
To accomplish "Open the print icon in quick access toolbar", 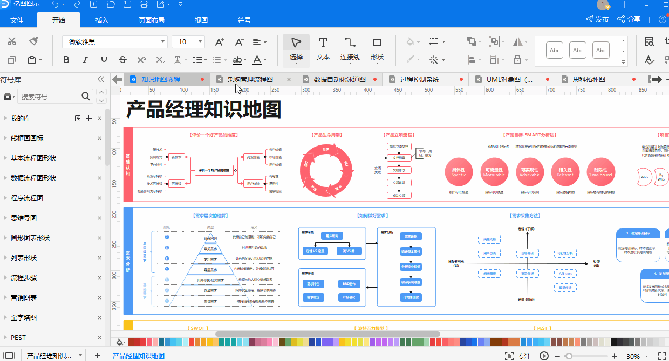I will coord(144,5).
